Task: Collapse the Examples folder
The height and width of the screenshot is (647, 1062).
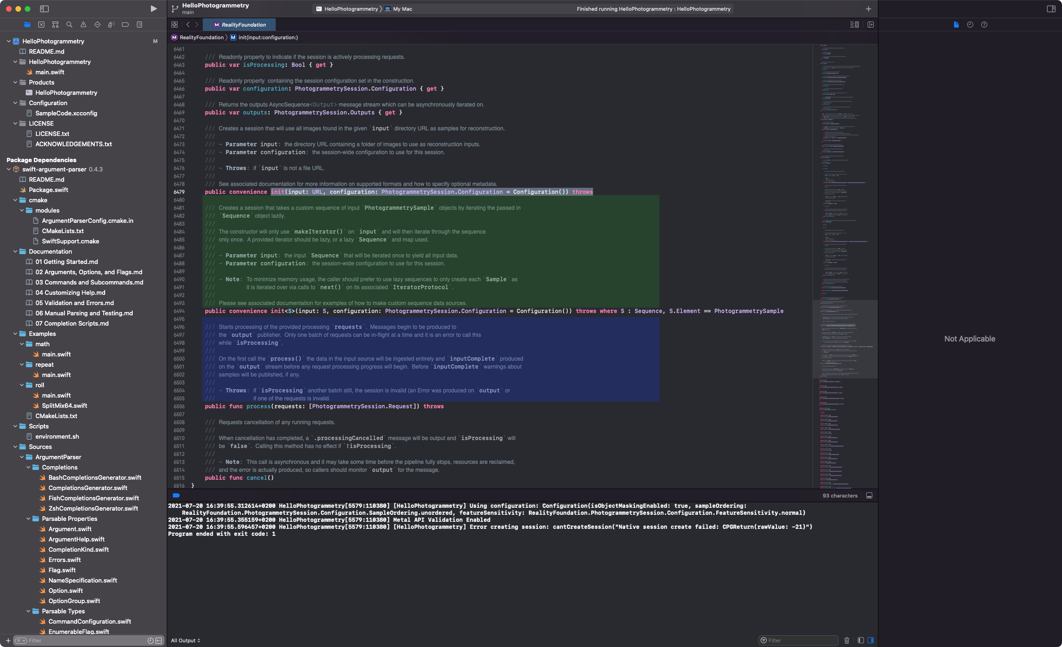Action: [x=15, y=334]
